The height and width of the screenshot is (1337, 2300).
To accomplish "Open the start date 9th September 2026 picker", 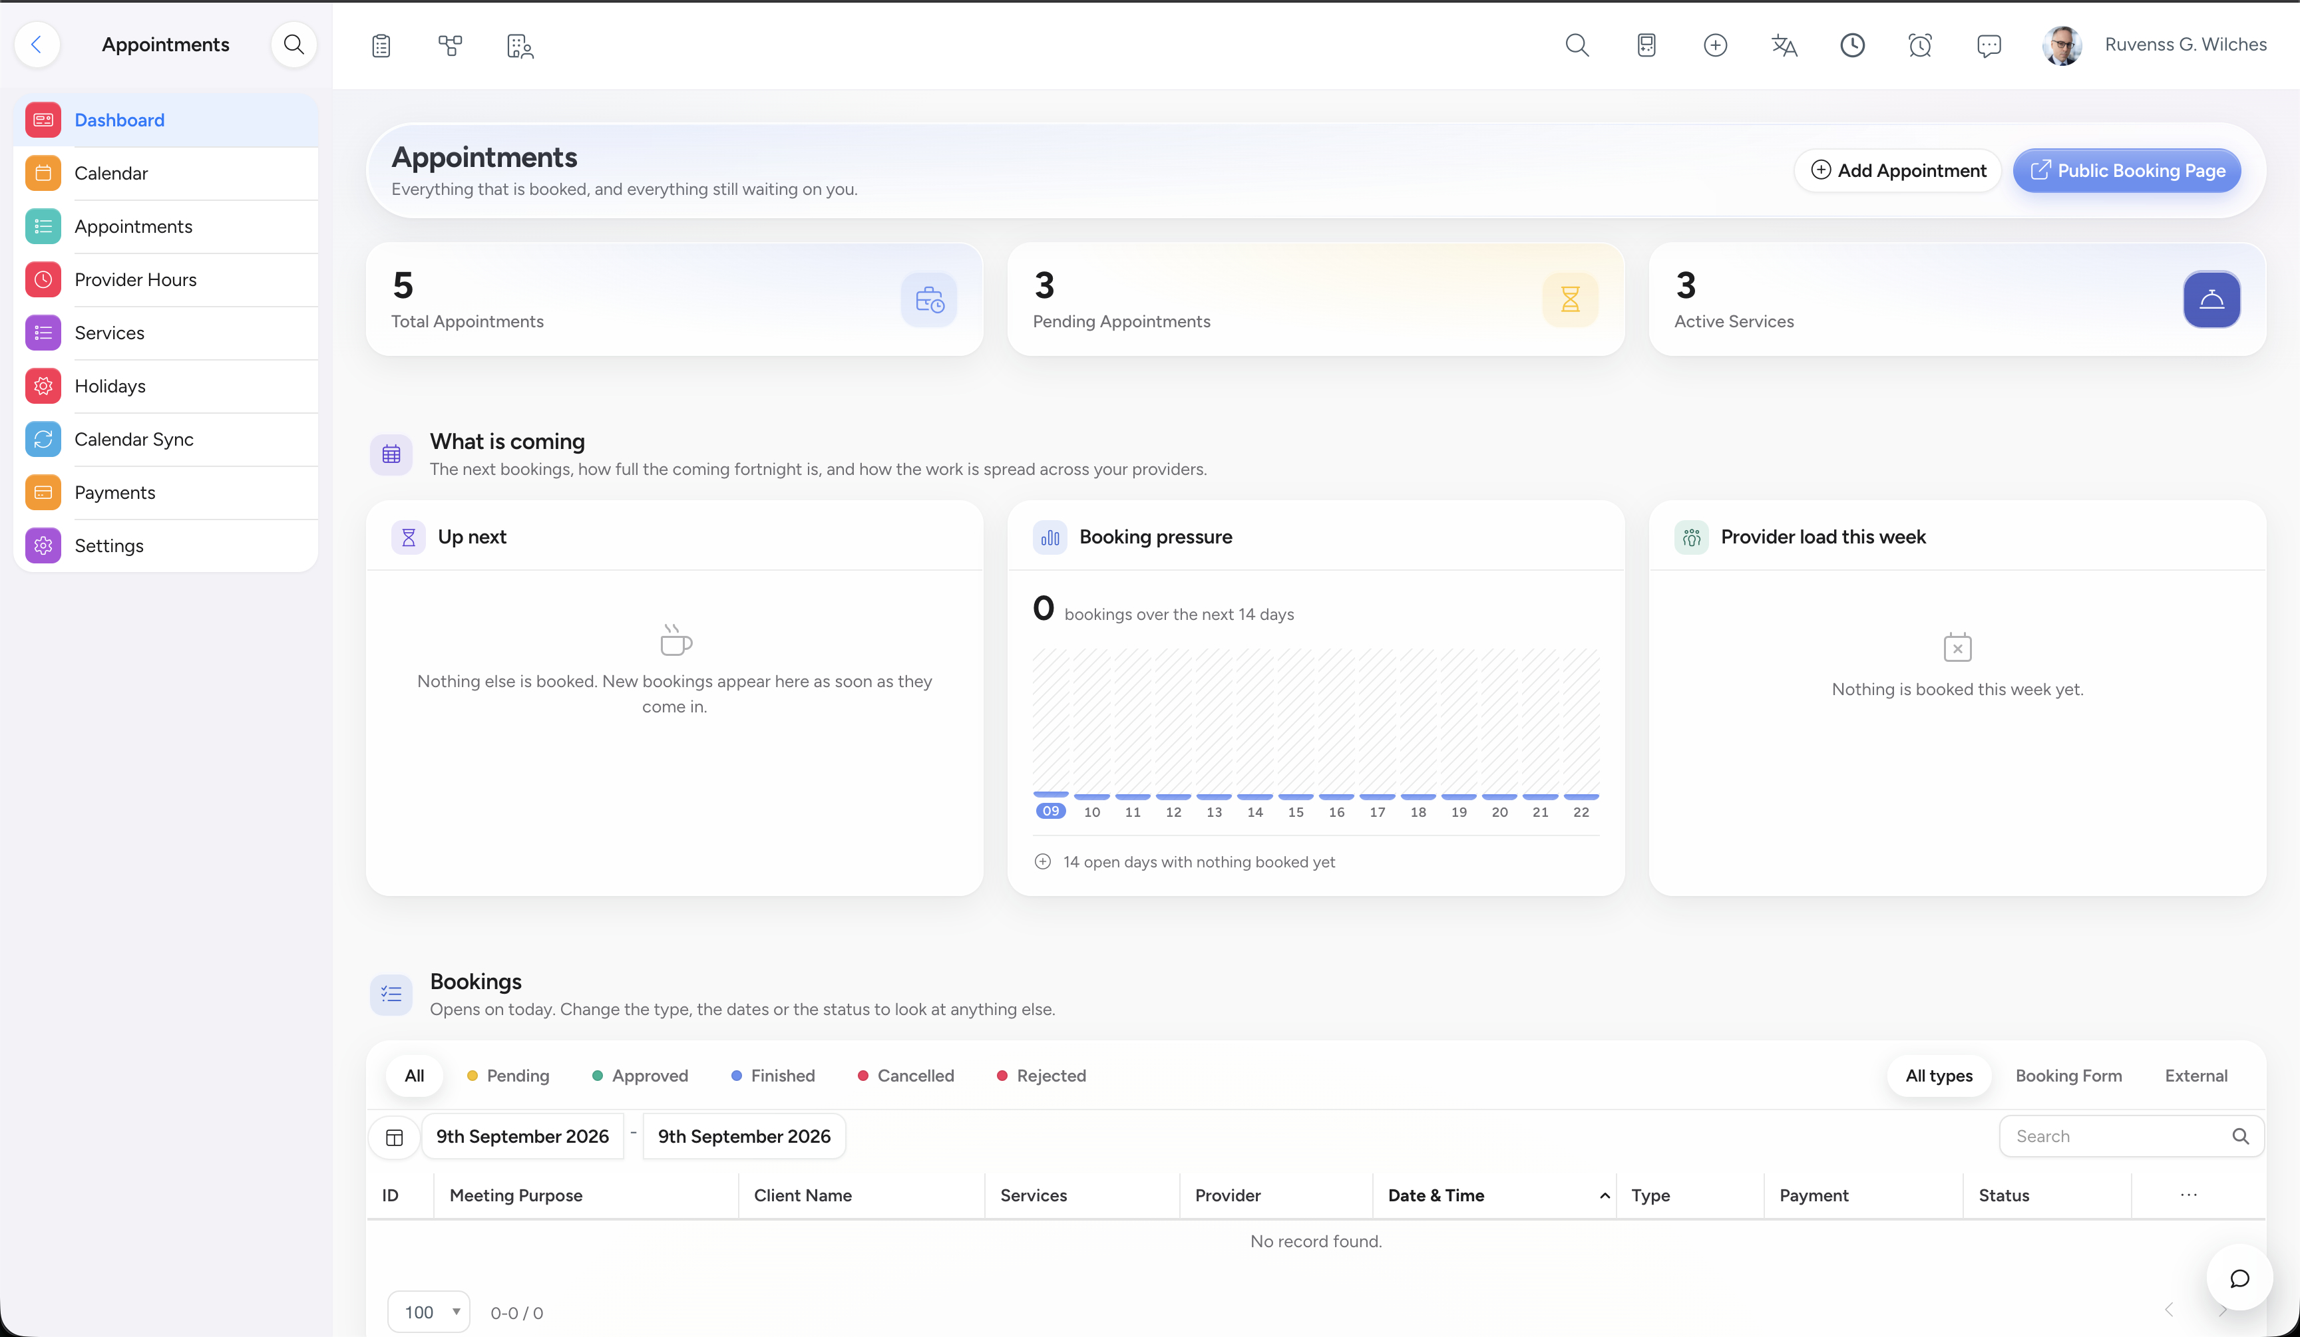I will click(523, 1136).
